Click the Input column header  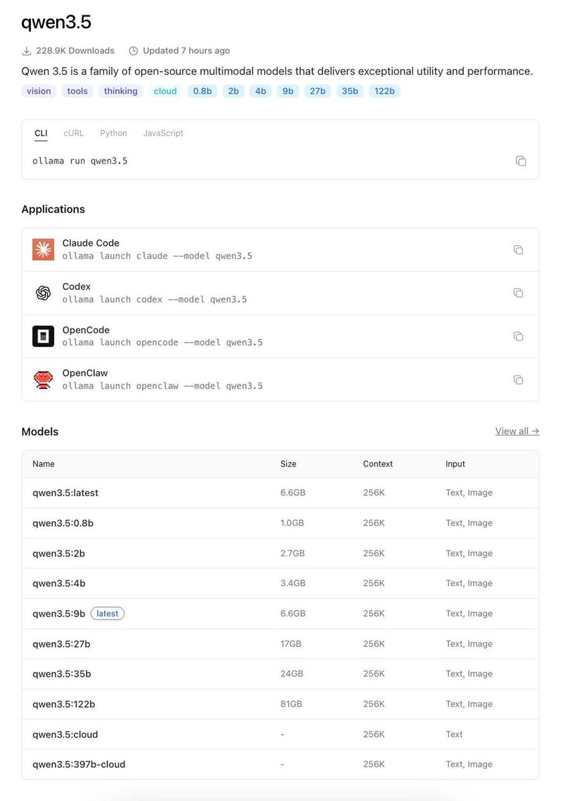(456, 464)
